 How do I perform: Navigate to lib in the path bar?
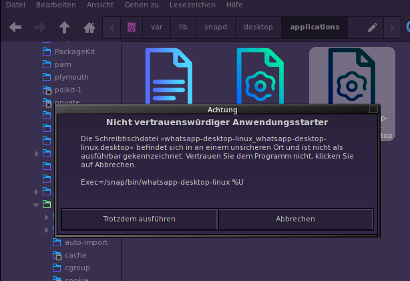183,27
